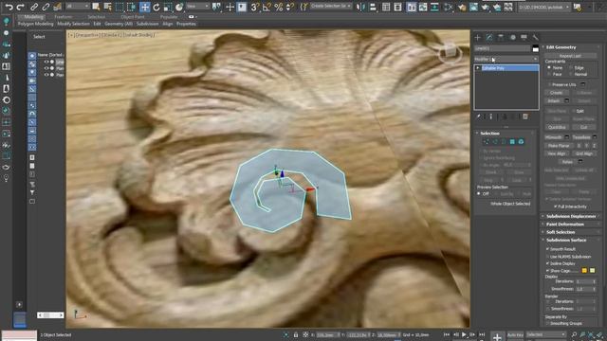
Task: Click the Select and Place icon
Action: [179, 7]
